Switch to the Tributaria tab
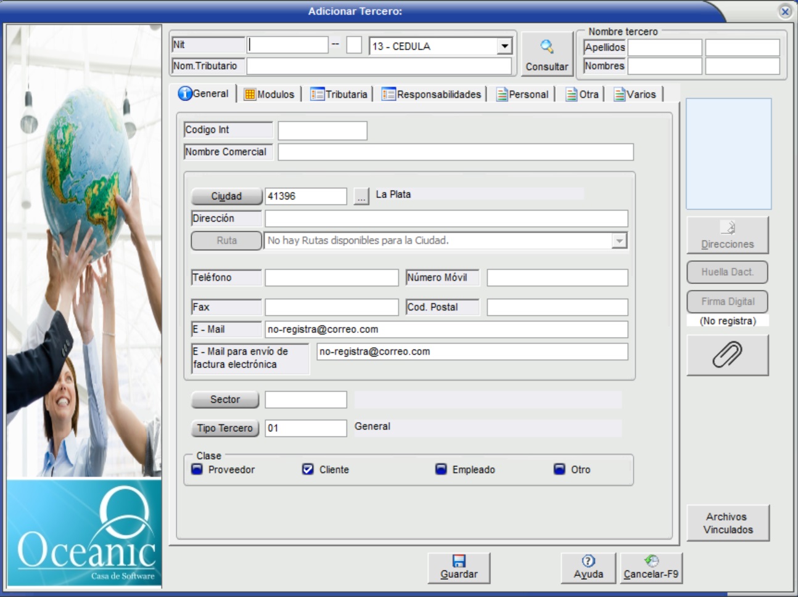798x597 pixels. [x=339, y=94]
